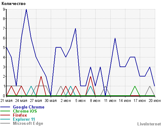163x127 pixels.
Task: Click the green Chrome iOS legend line
Action: coord(5,111)
